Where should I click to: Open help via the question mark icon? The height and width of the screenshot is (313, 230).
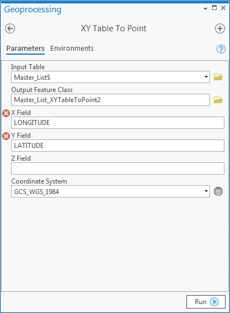221,49
